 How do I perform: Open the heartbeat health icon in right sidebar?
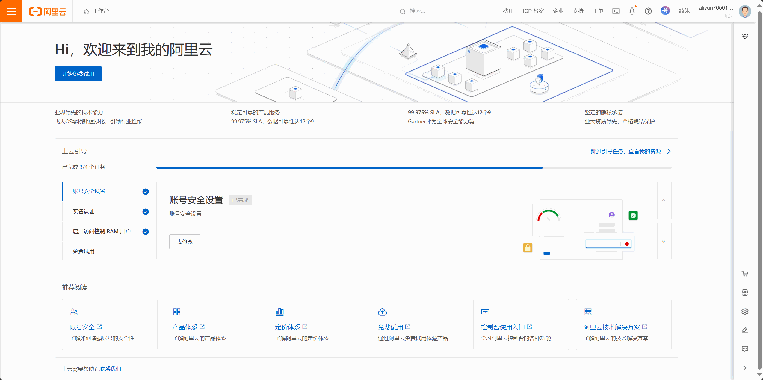[x=745, y=36]
